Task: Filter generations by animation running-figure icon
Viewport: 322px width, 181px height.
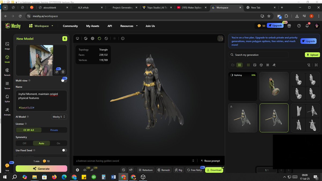Action: (x=274, y=65)
